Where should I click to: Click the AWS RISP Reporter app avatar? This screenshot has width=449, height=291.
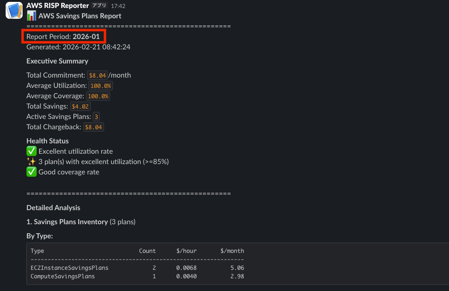click(14, 10)
